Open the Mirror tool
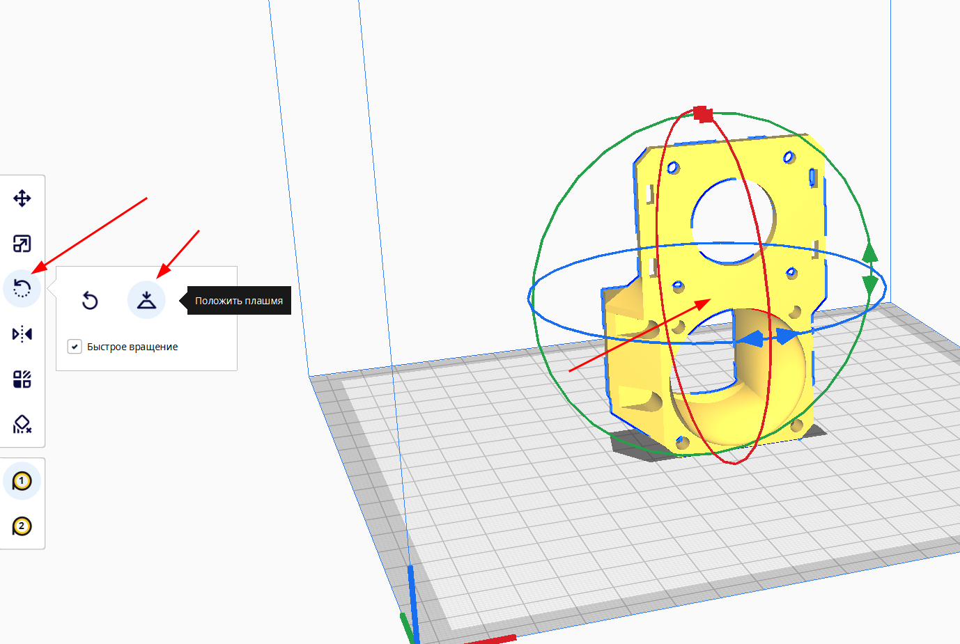 coord(22,334)
